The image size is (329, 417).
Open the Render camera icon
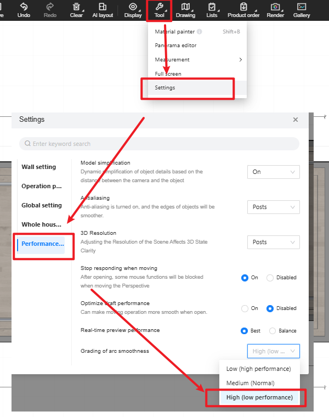tap(275, 7)
